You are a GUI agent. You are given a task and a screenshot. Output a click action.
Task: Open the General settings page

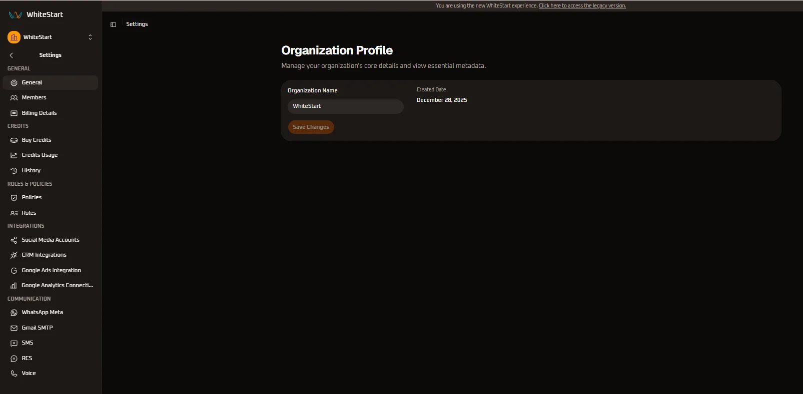tap(50, 82)
